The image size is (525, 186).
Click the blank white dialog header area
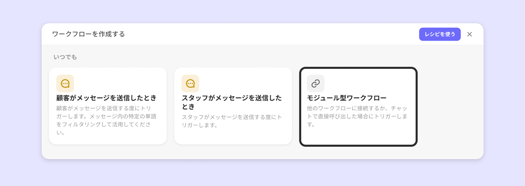pos(269,34)
